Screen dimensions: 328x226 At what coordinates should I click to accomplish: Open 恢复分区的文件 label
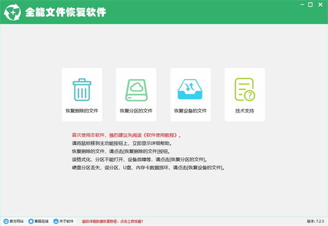tap(136, 111)
